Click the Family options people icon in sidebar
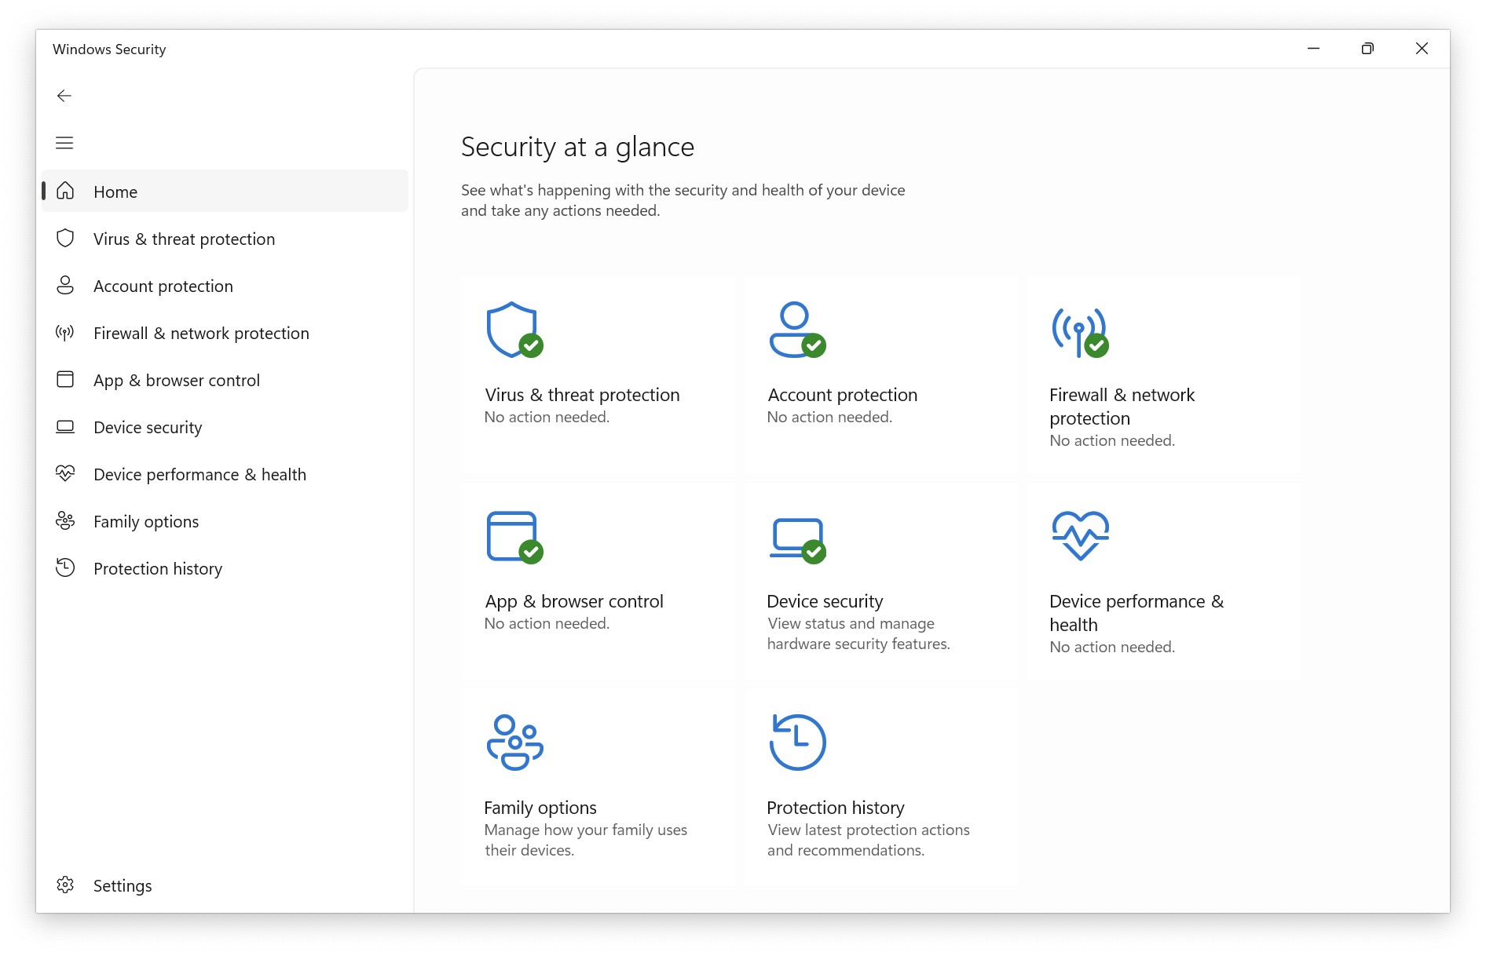Image resolution: width=1486 pixels, height=956 pixels. point(65,520)
